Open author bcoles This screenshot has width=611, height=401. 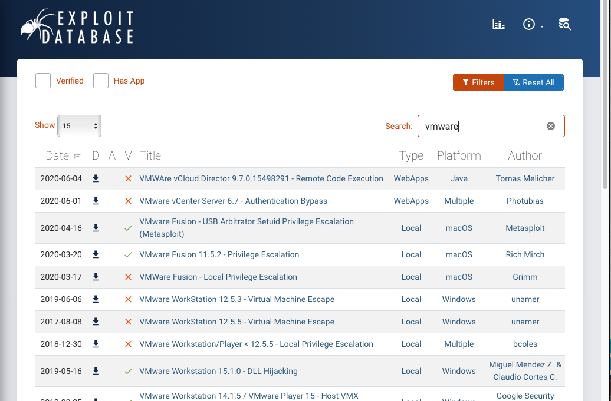pyautogui.click(x=525, y=344)
